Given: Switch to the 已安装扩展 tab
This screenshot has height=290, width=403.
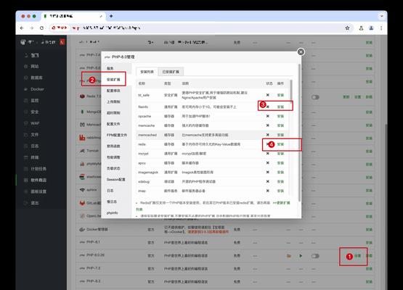Looking at the screenshot, I should point(171,72).
